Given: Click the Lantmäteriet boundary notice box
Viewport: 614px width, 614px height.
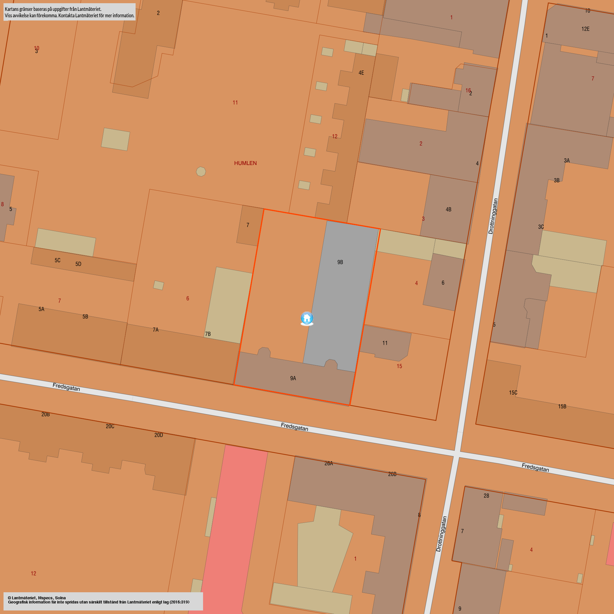Looking at the screenshot, I should (x=69, y=12).
